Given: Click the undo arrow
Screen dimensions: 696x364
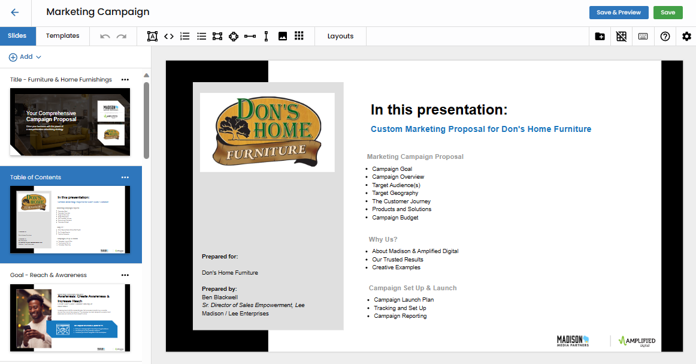Looking at the screenshot, I should 105,37.
